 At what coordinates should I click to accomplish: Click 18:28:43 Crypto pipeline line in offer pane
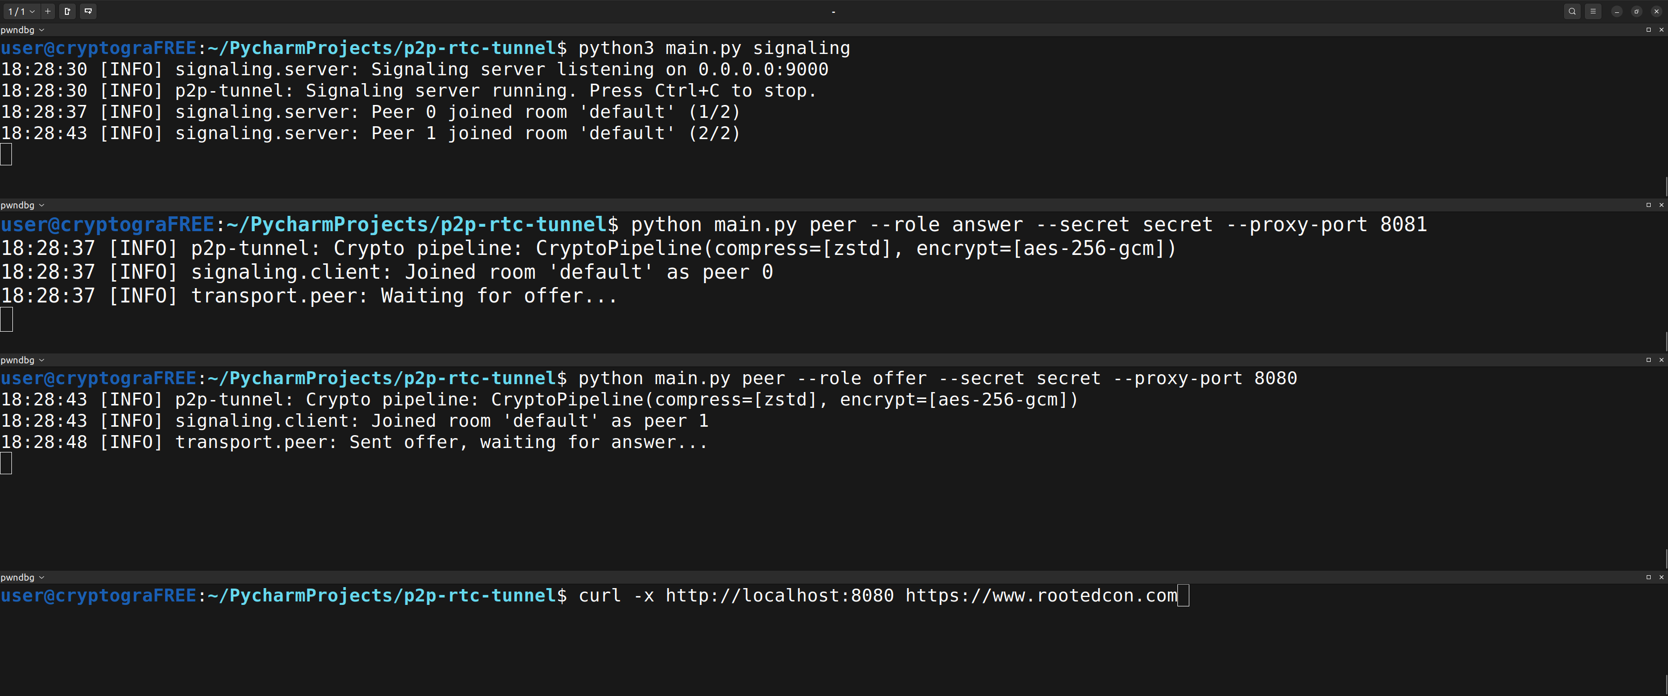pyautogui.click(x=539, y=400)
